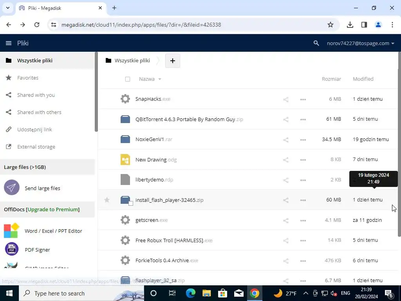Image resolution: width=401 pixels, height=301 pixels.
Task: Open Chrome downloads icon
Action: click(350, 25)
